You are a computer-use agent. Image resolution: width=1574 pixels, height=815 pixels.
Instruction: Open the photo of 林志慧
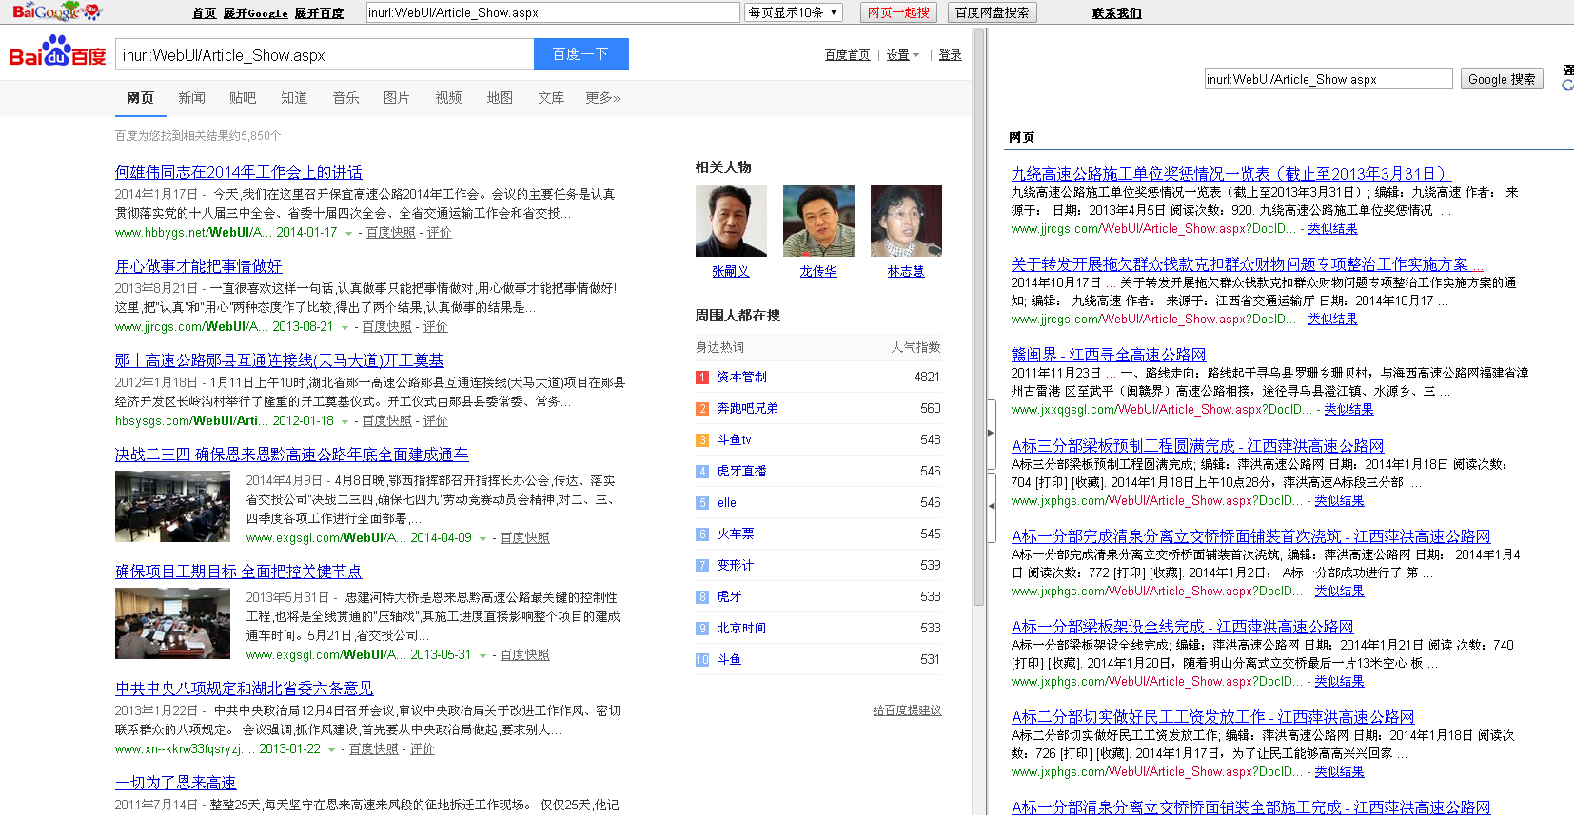click(906, 222)
